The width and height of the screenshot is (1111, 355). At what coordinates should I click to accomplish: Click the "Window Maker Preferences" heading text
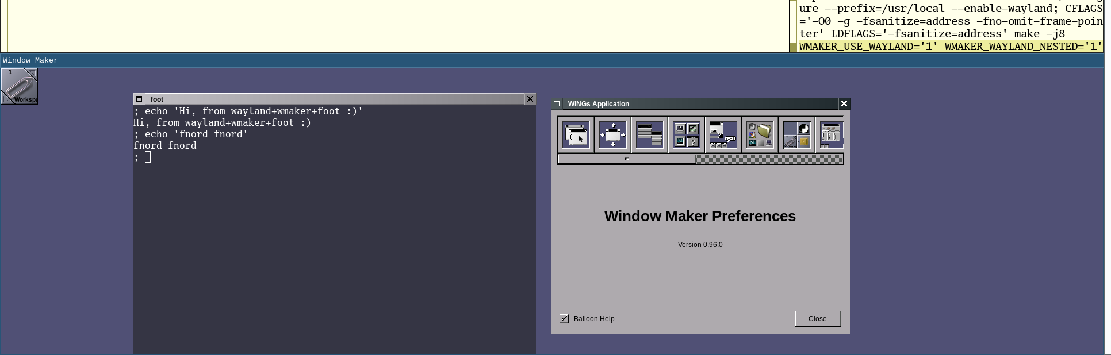click(x=700, y=216)
